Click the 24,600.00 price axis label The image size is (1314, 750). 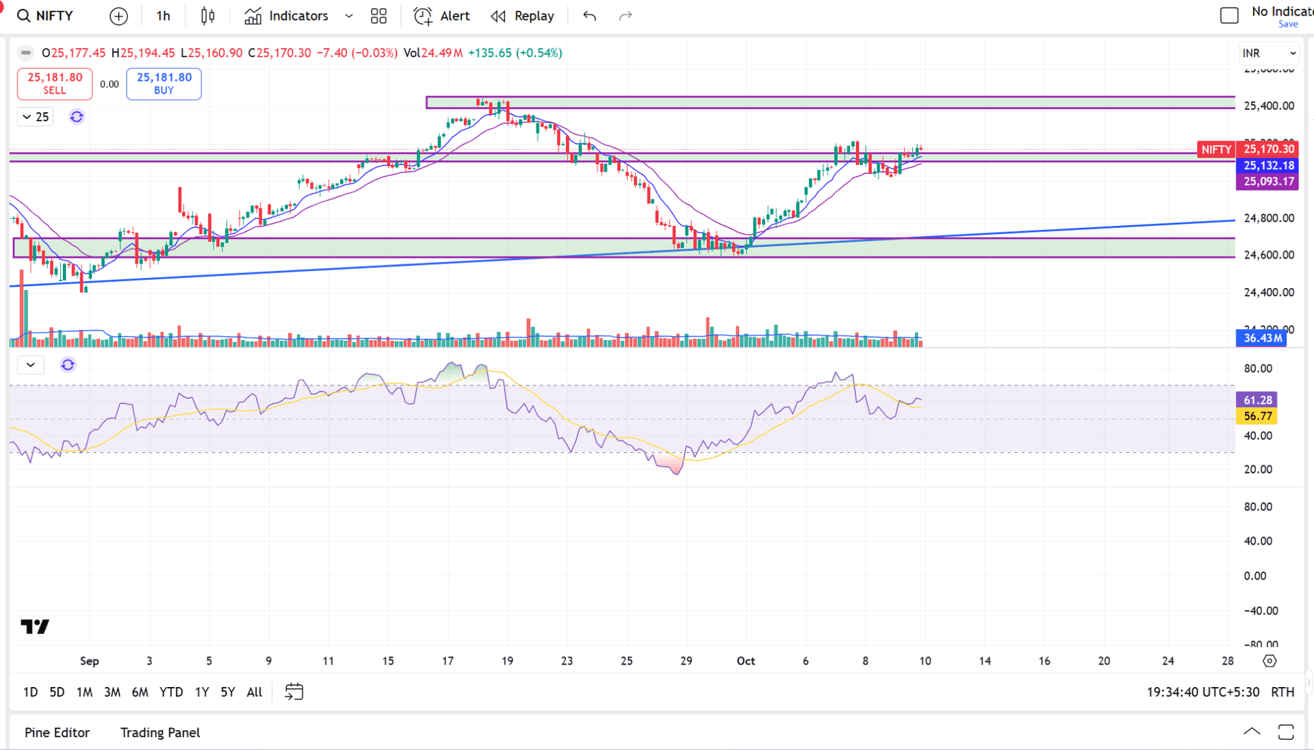click(1269, 255)
